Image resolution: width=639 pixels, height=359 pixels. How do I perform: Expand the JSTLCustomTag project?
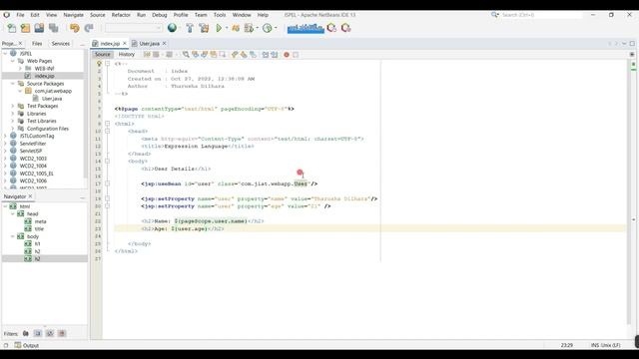pyautogui.click(x=5, y=136)
